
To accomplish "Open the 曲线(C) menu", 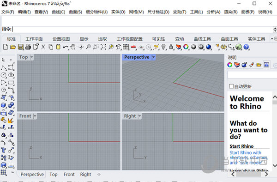I will pos(59,12).
